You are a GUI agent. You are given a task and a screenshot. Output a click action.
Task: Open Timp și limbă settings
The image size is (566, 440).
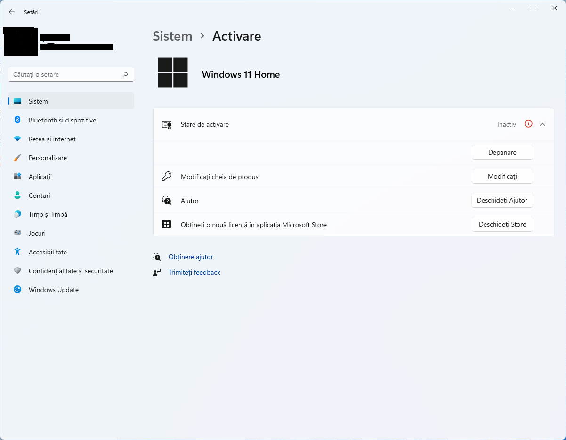tap(71, 214)
